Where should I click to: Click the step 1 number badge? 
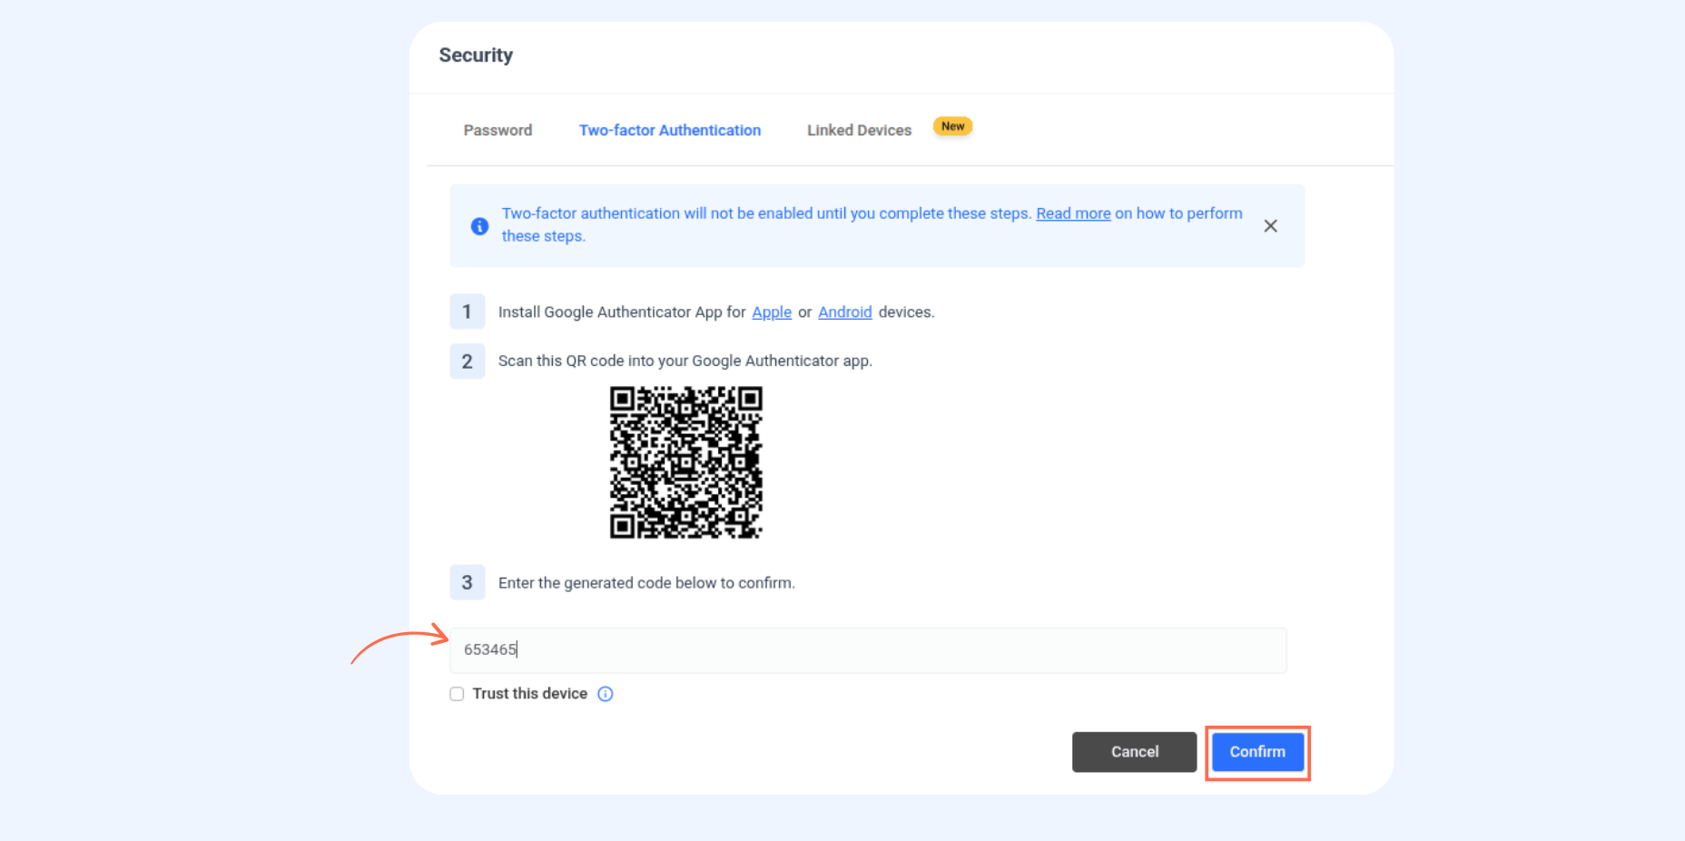pos(467,312)
